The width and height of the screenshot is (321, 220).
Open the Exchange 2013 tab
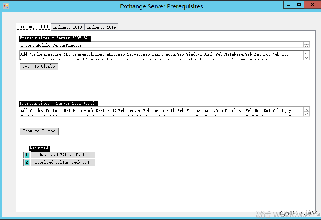67,27
